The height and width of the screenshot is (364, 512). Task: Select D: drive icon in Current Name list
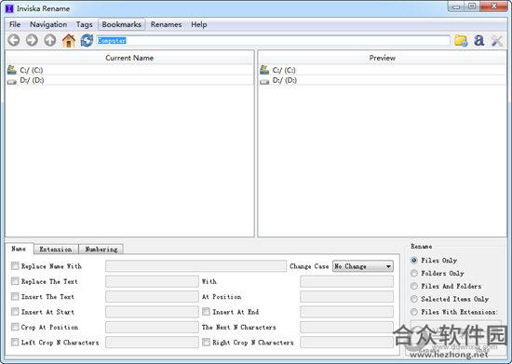point(11,82)
